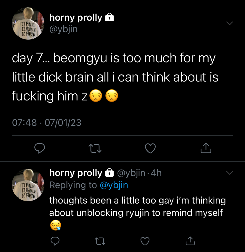The width and height of the screenshot is (245, 252).
Task: Reply to the main tweet
Action: tap(40, 148)
